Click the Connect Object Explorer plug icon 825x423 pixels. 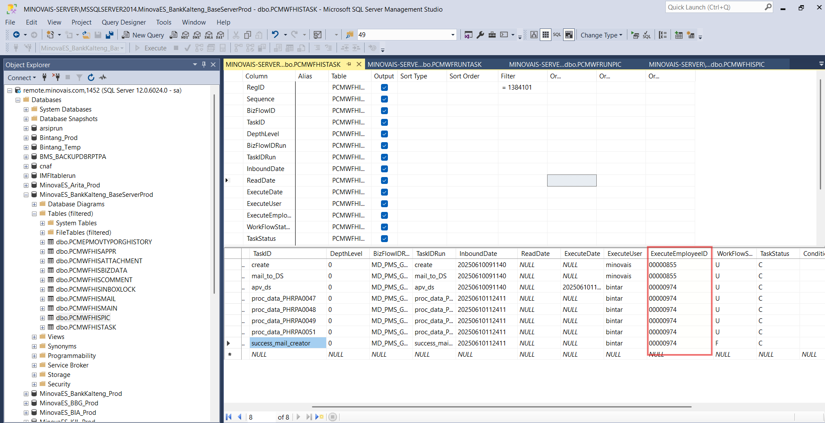point(44,78)
